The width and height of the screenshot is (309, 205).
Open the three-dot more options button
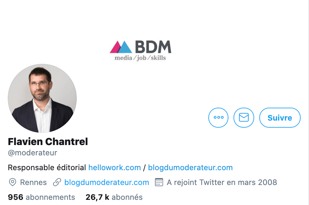218,118
